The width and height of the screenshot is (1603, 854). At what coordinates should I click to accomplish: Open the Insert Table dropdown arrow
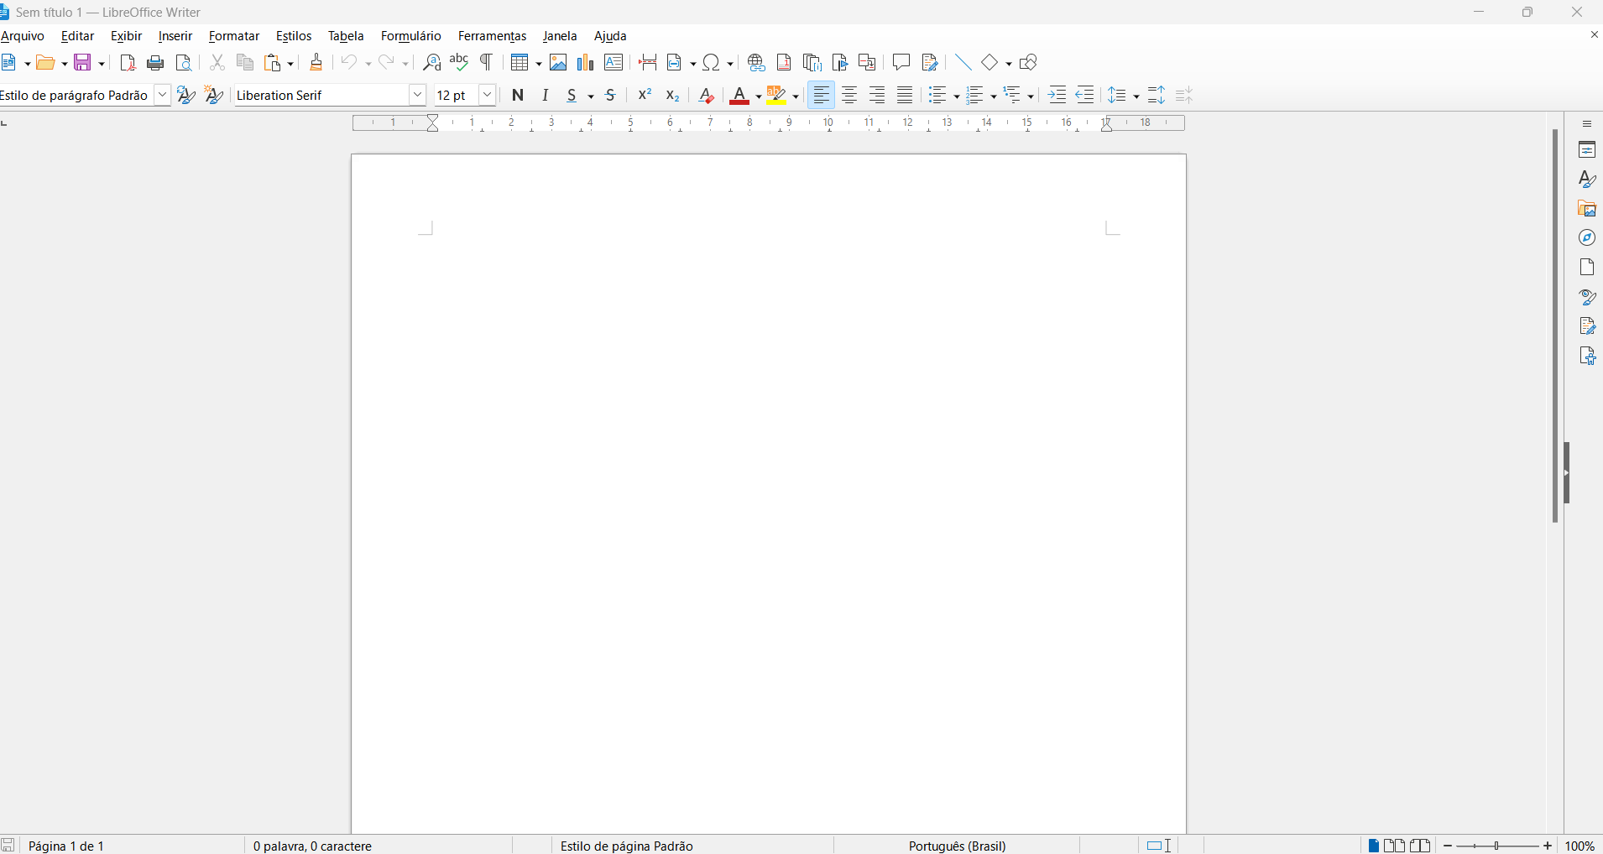[x=539, y=64]
